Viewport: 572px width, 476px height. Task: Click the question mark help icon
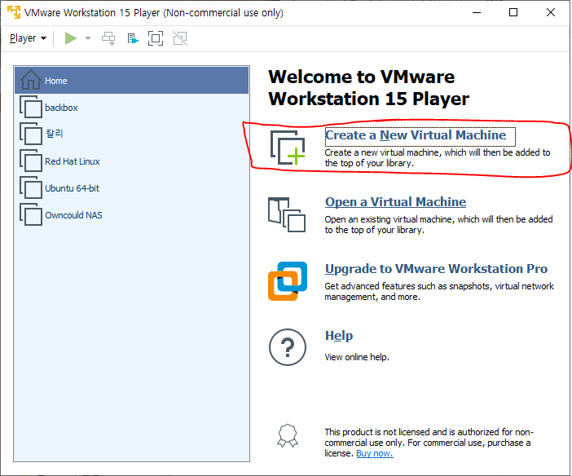tap(288, 347)
